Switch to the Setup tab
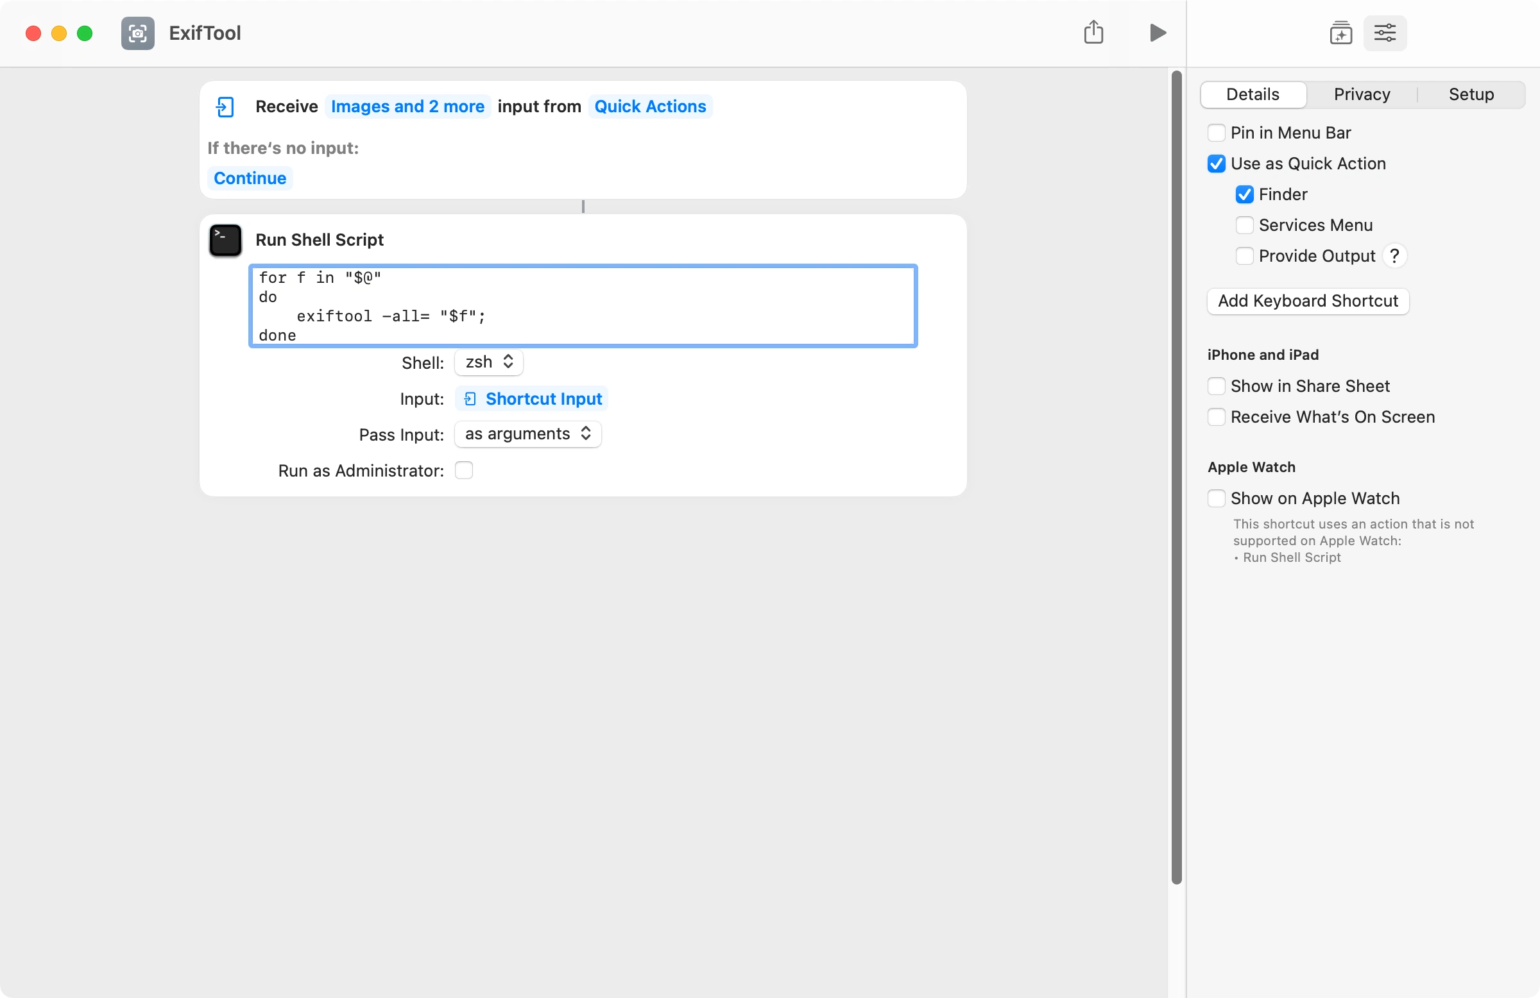The width and height of the screenshot is (1540, 998). (x=1470, y=94)
